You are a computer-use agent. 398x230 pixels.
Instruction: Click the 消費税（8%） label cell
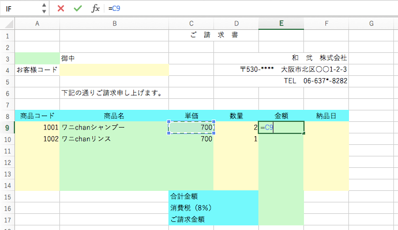pos(213,208)
